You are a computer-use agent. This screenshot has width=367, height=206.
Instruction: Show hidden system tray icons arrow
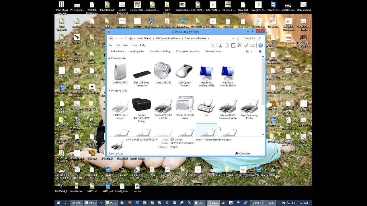pos(278,203)
